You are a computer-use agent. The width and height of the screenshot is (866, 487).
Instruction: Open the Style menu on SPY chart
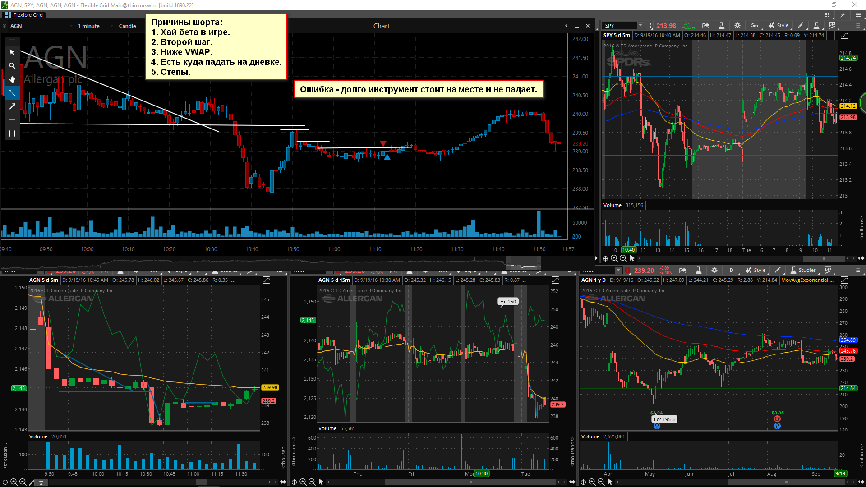point(779,26)
